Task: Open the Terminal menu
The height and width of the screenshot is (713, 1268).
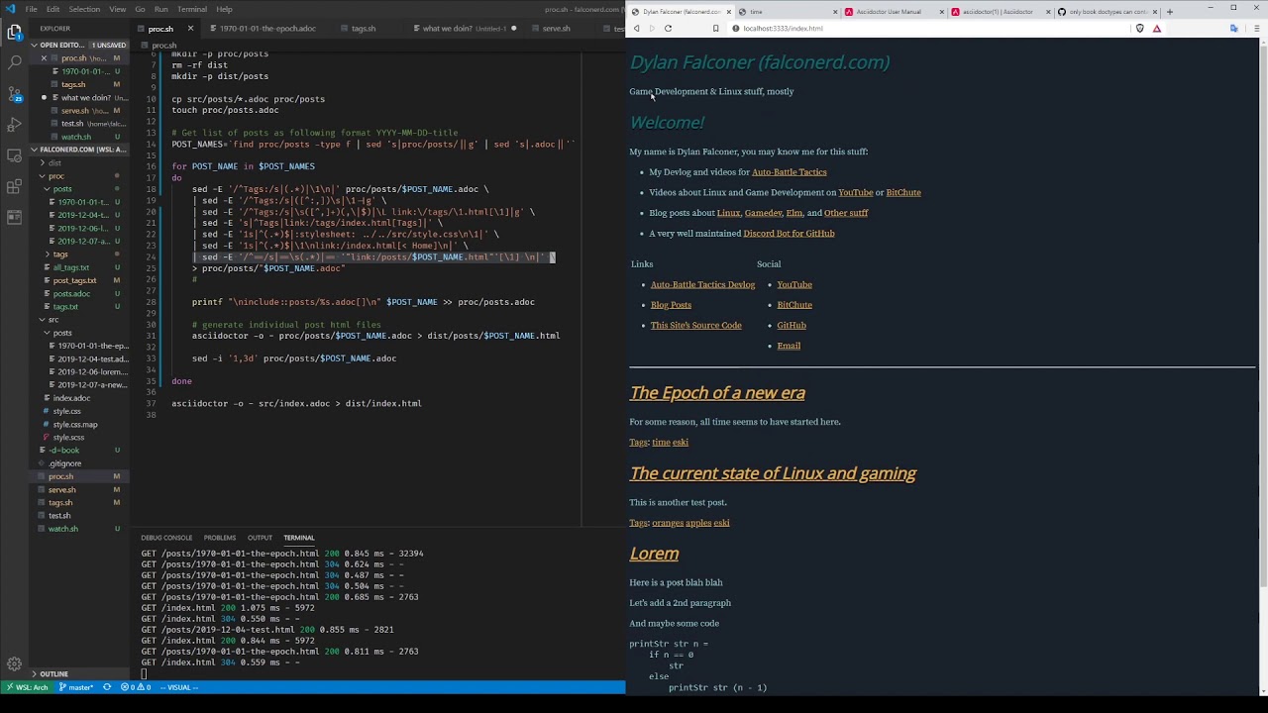Action: [x=192, y=9]
